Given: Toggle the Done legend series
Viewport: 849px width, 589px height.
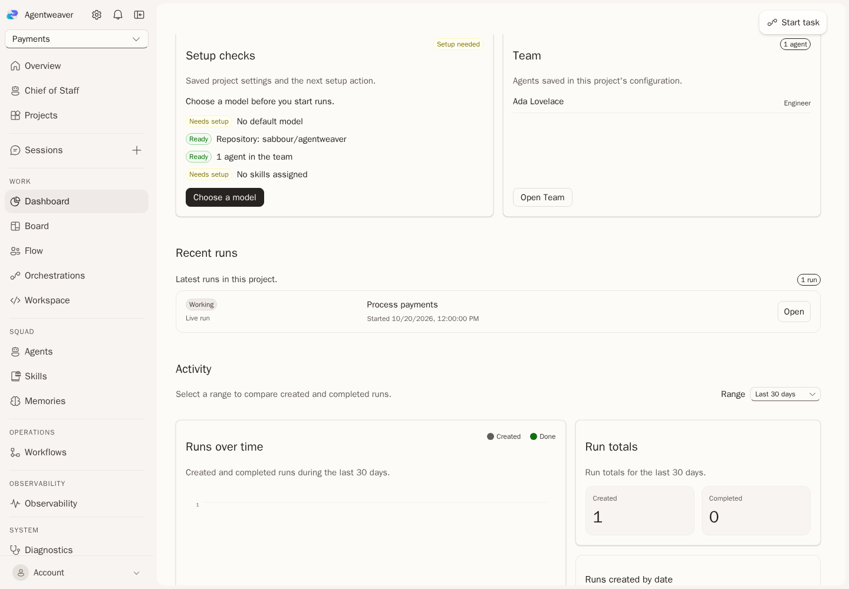Looking at the screenshot, I should (542, 436).
